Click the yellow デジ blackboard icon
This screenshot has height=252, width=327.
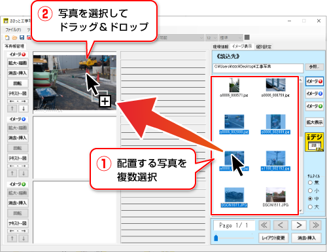point(315,142)
